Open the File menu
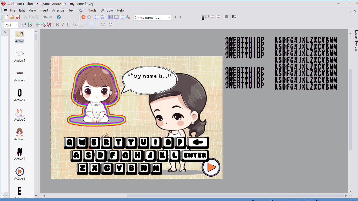This screenshot has width=358, height=201. point(13,10)
